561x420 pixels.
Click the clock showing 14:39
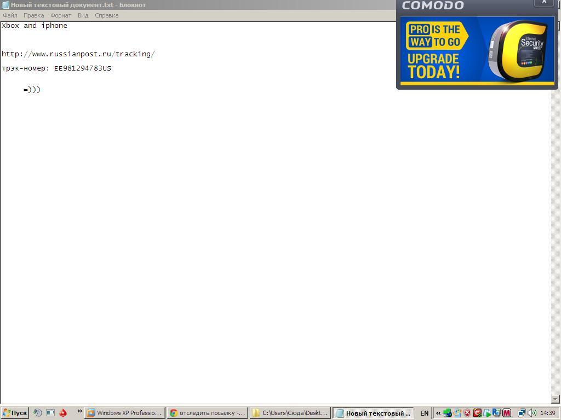point(548,413)
